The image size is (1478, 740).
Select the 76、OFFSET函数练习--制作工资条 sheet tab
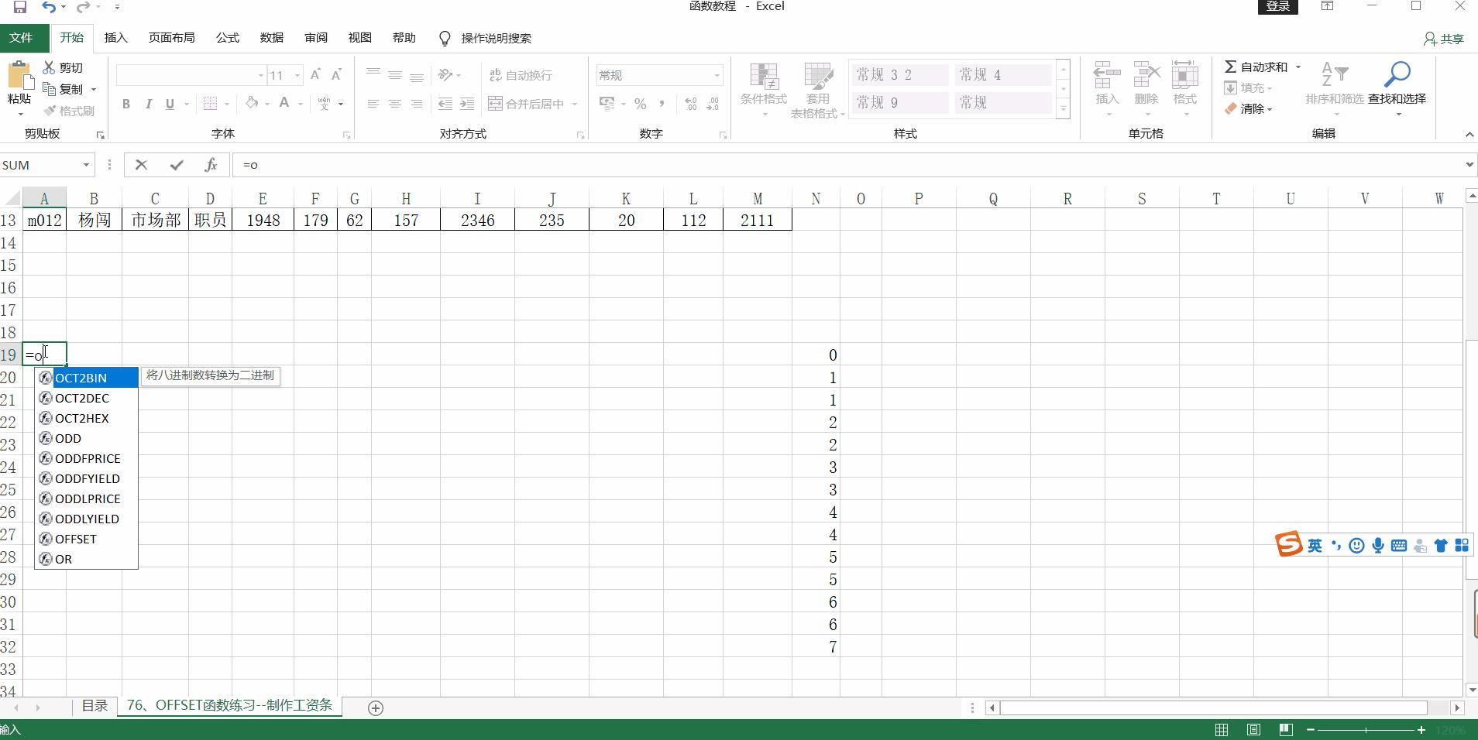(x=229, y=706)
